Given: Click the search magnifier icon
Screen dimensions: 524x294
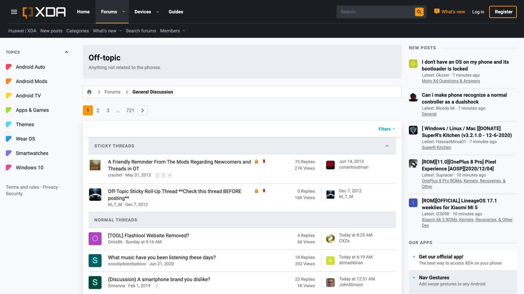Looking at the screenshot, I should [418, 11].
